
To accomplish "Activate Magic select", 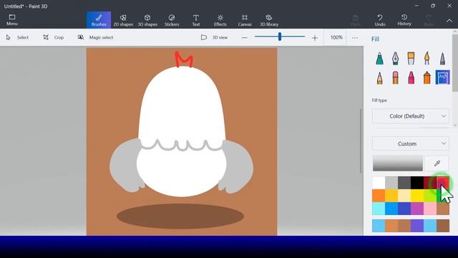I will [x=95, y=37].
